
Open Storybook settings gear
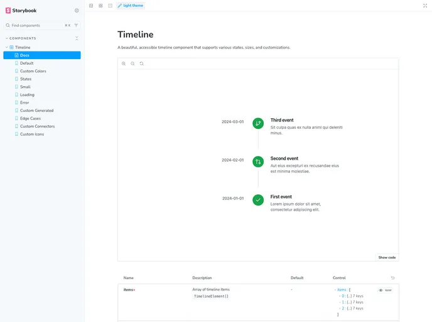(x=77, y=11)
